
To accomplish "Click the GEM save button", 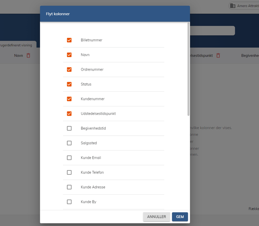I will (x=180, y=217).
